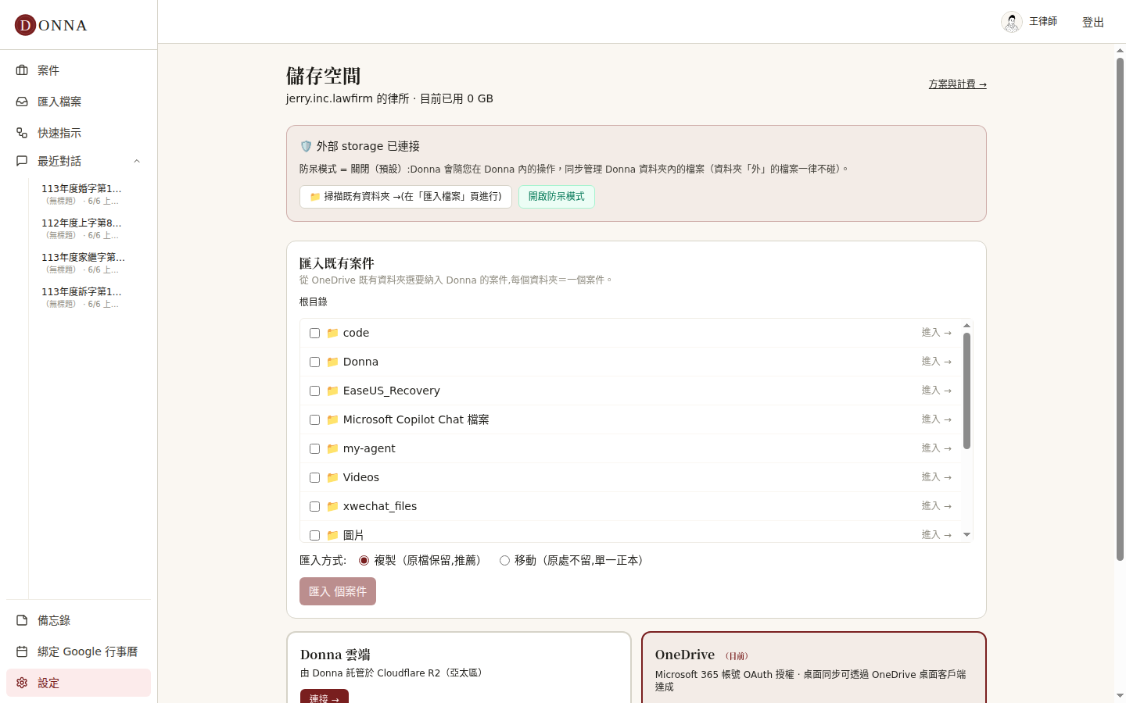Enter Microsoft Copilot Chat 檔案 via 進入 →
The image size is (1126, 703).
(936, 419)
